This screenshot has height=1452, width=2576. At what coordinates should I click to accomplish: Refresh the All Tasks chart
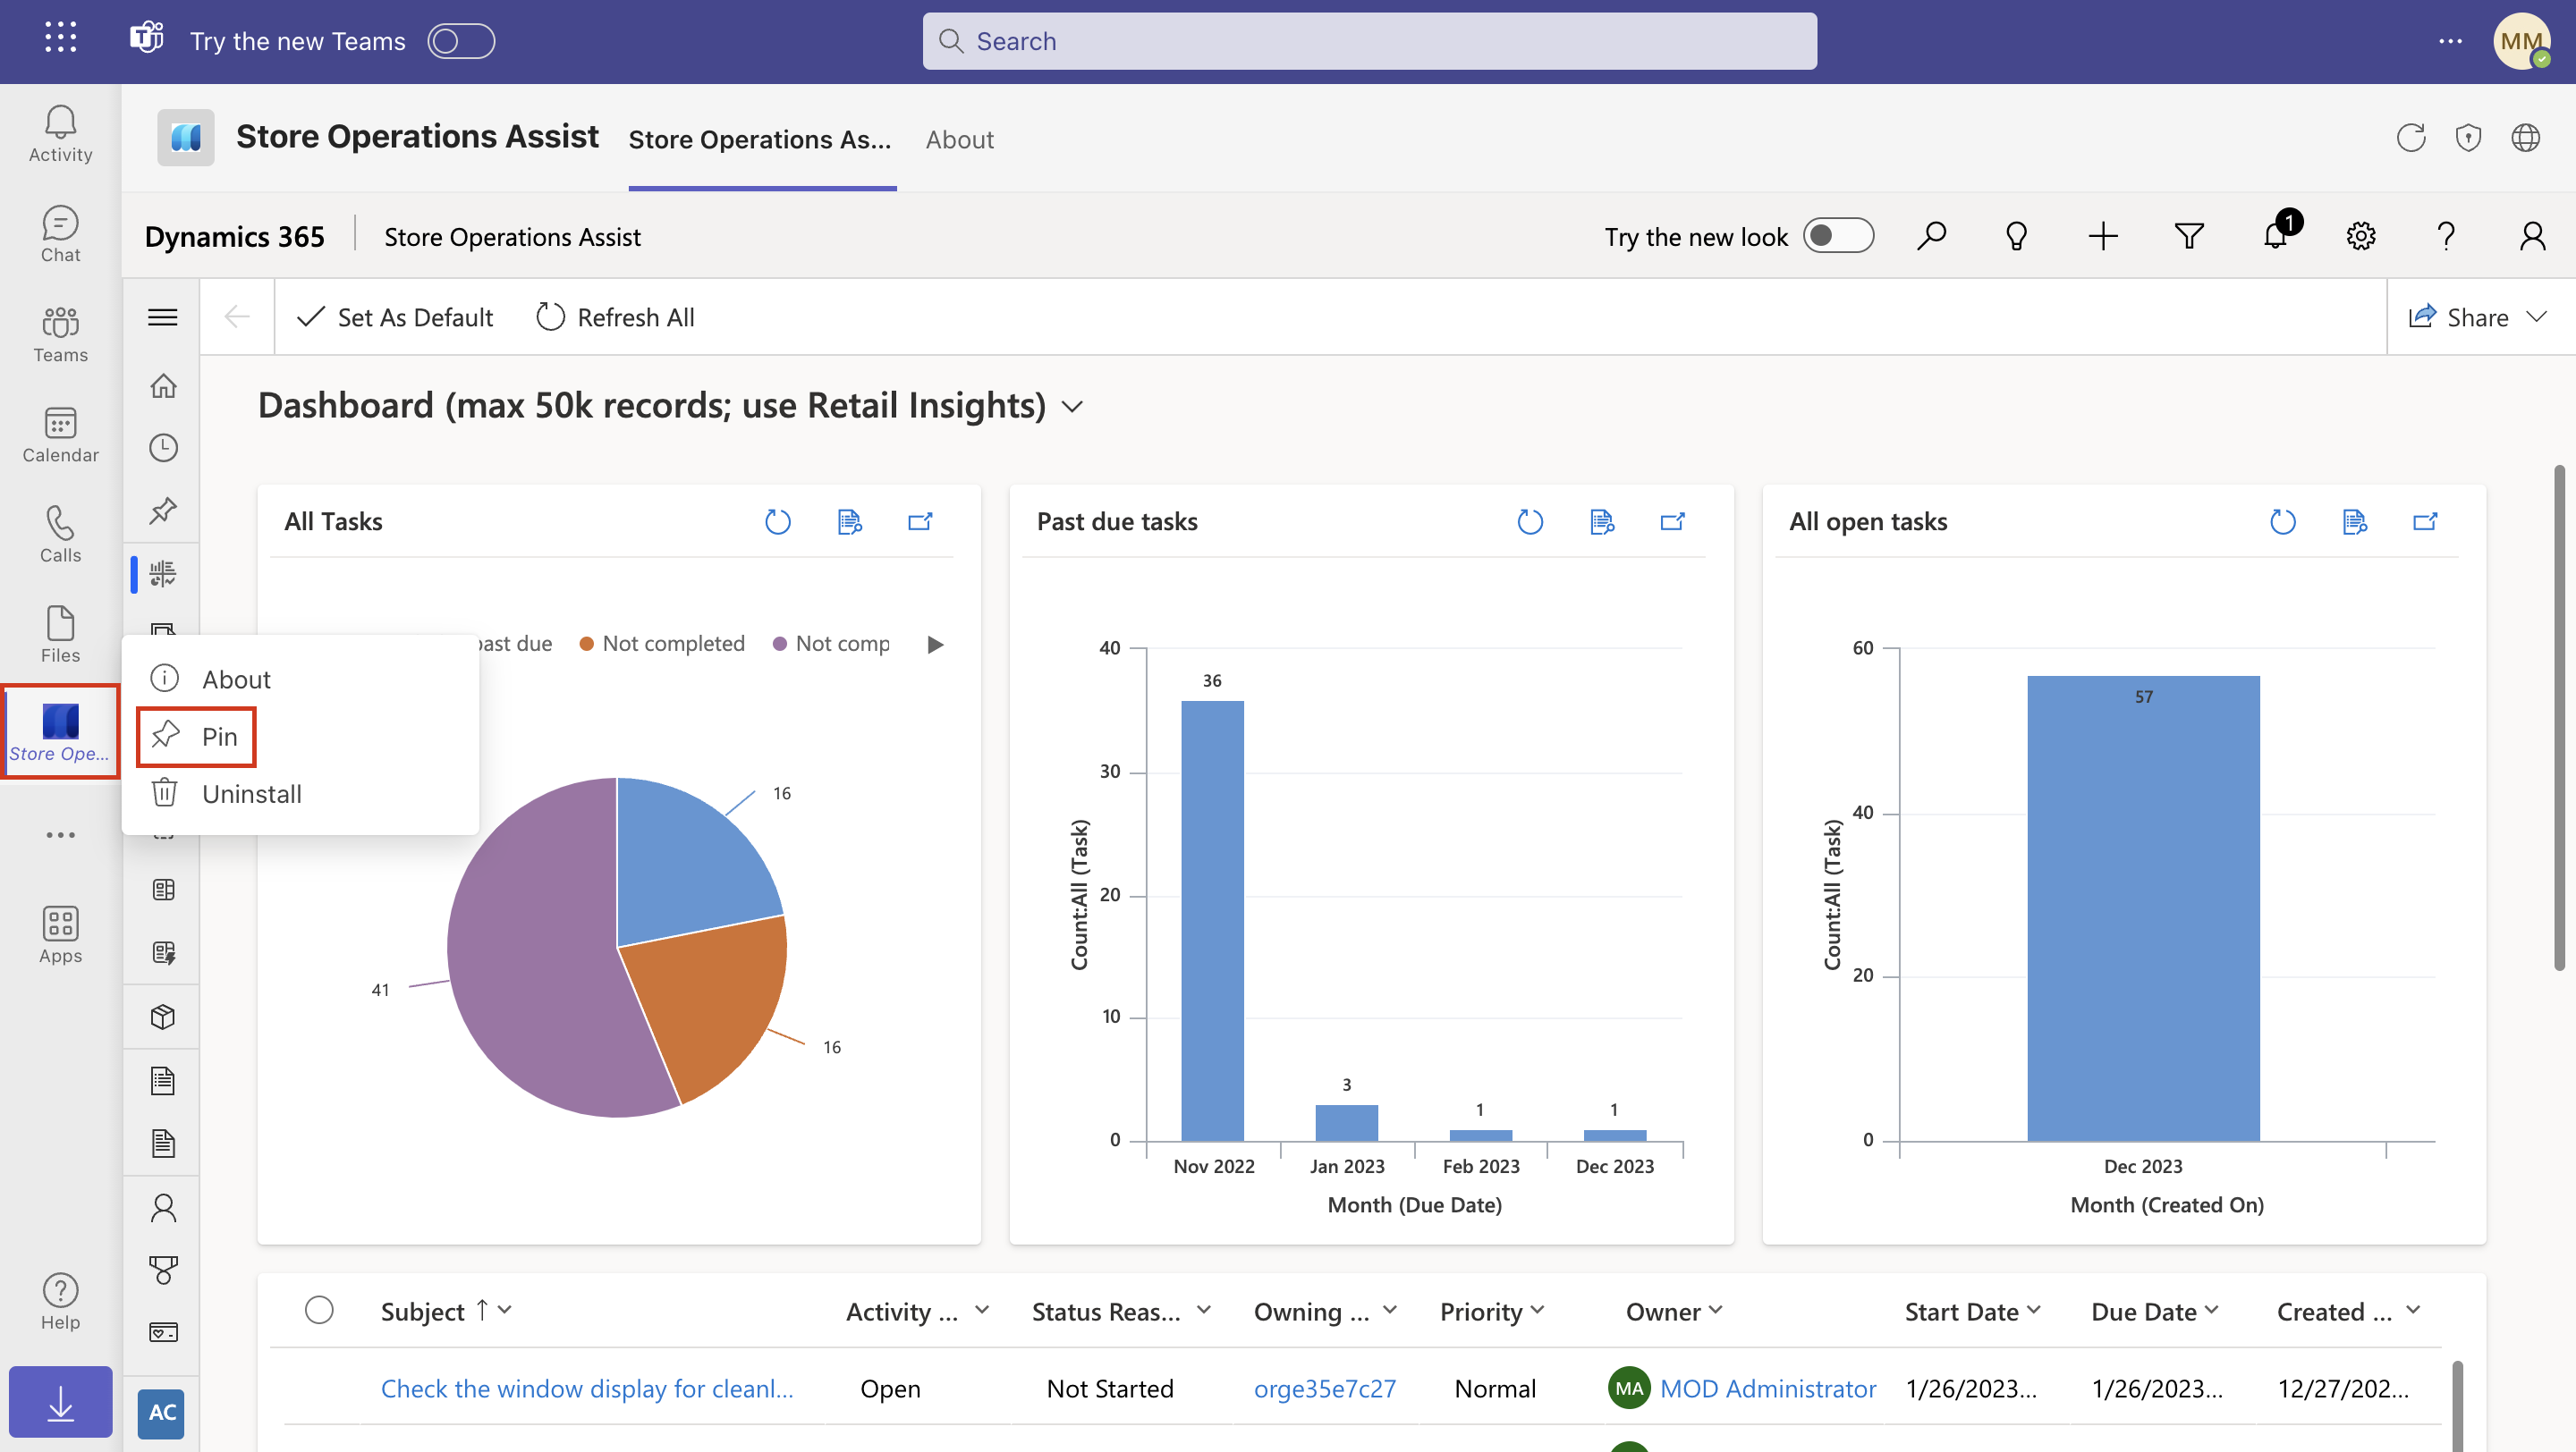pyautogui.click(x=777, y=521)
